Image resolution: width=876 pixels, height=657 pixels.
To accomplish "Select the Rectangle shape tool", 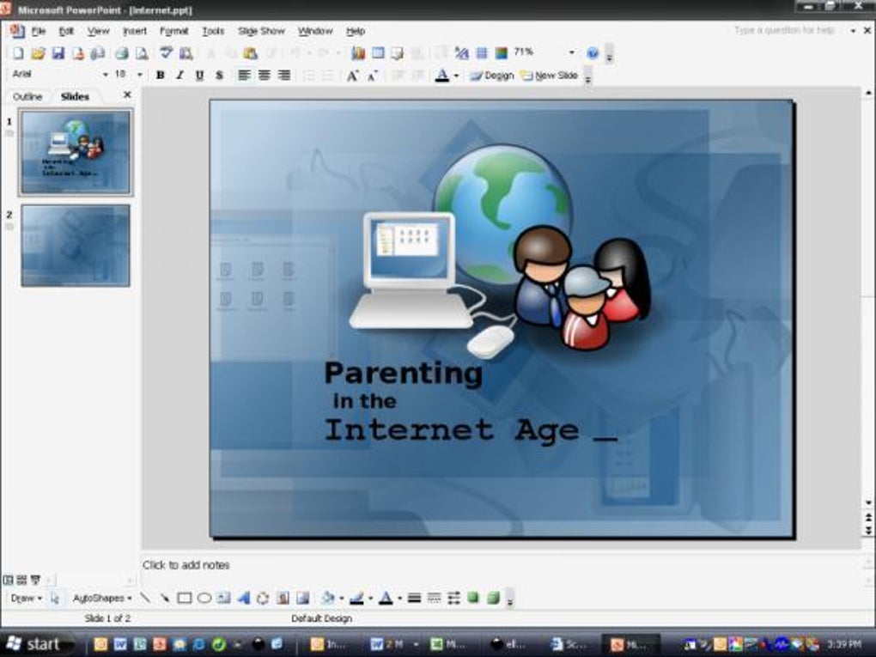I will pyautogui.click(x=185, y=599).
